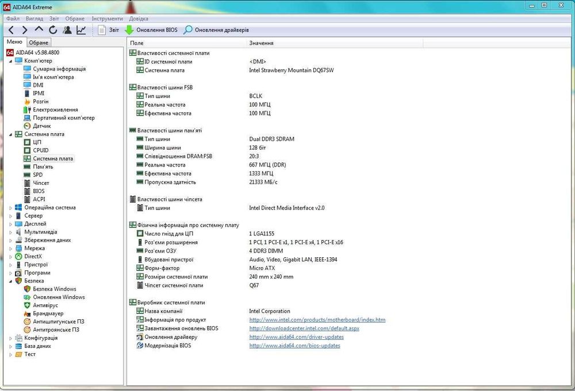Image resolution: width=575 pixels, height=391 pixels.
Task: Go back with the left arrow toolbar icon
Action: point(11,30)
